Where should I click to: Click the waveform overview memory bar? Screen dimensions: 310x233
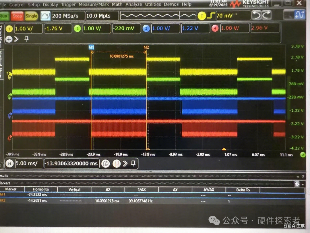click(x=158, y=16)
